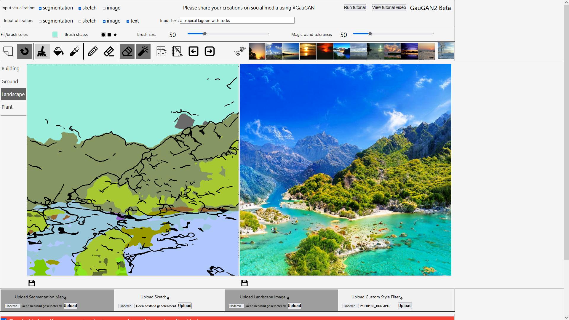Screen dimensions: 569x320
Task: Click the right arrow render button
Action: [x=210, y=51]
